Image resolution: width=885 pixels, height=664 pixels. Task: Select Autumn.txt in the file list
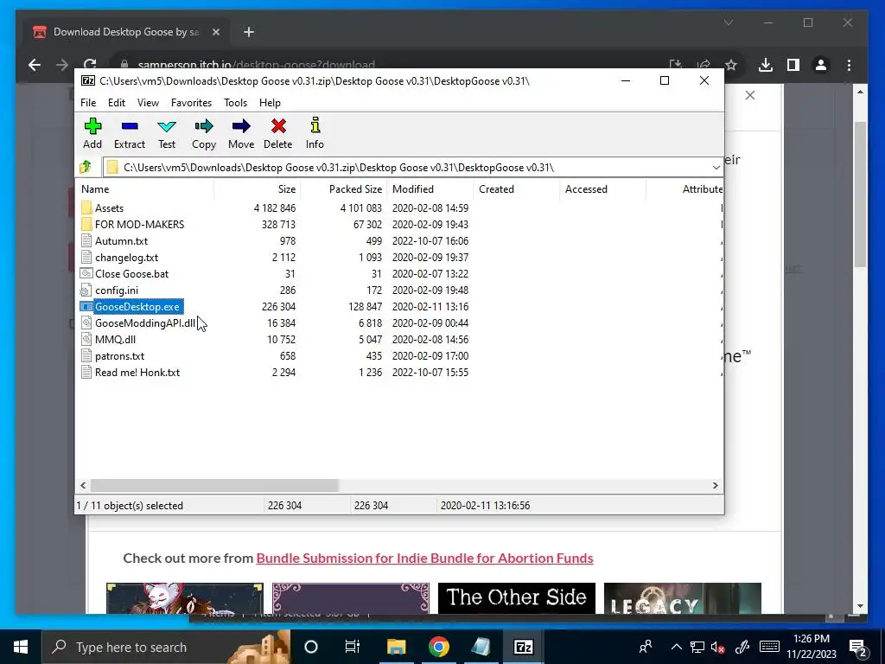[121, 241]
